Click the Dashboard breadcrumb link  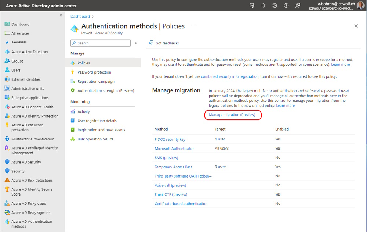coord(80,17)
